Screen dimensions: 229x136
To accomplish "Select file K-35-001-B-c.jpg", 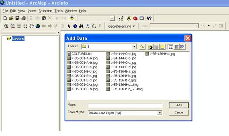I will 82,76.
